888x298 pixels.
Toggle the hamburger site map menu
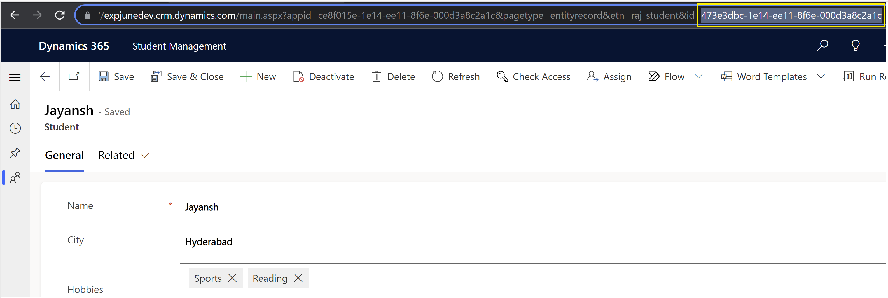15,78
